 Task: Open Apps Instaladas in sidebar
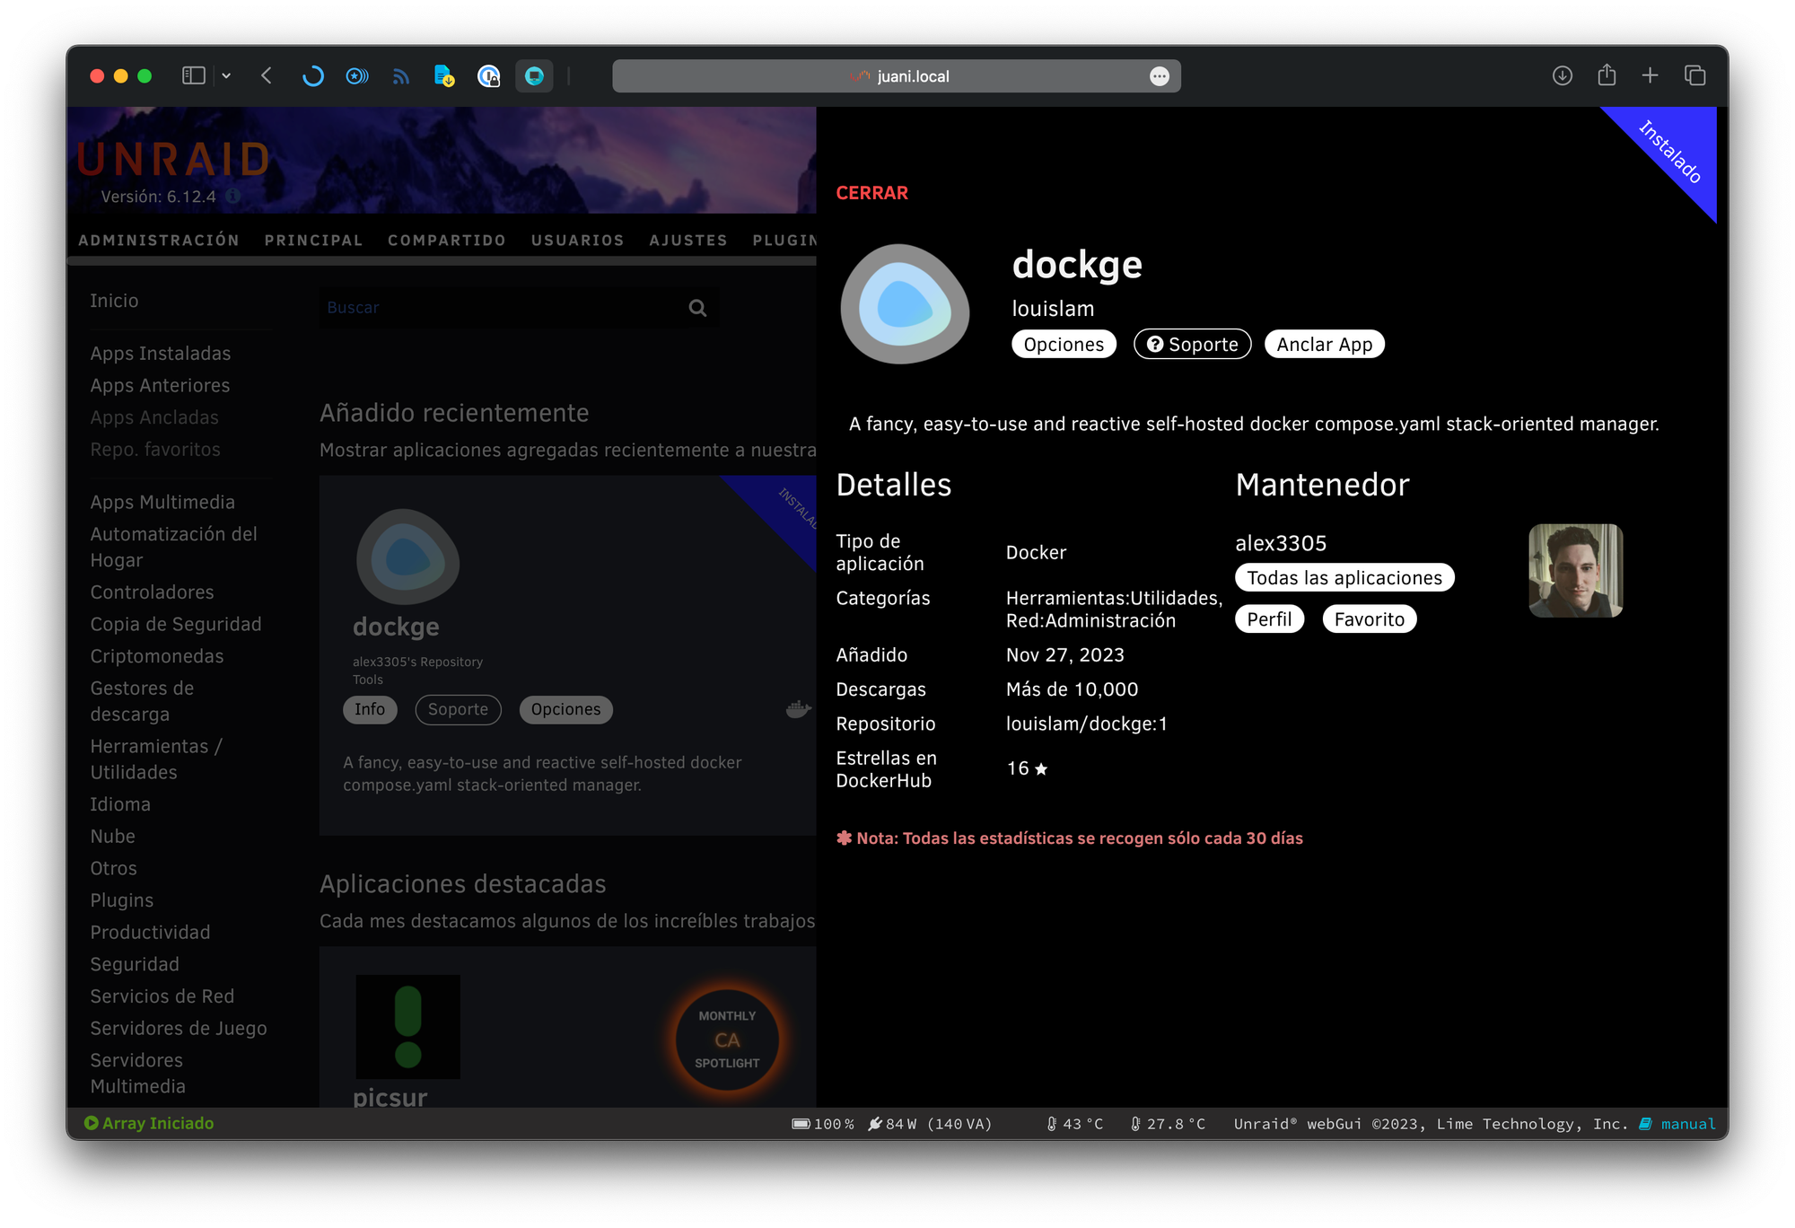[x=161, y=354]
